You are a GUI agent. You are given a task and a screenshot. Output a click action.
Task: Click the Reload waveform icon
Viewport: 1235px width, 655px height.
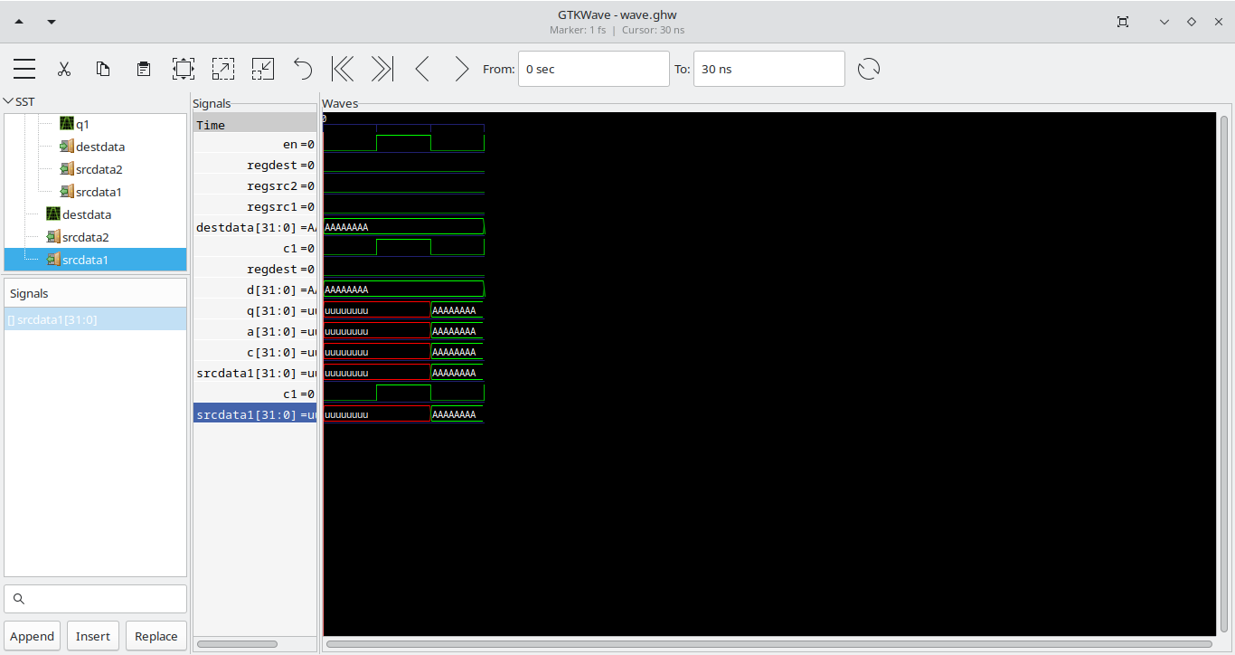pos(869,69)
